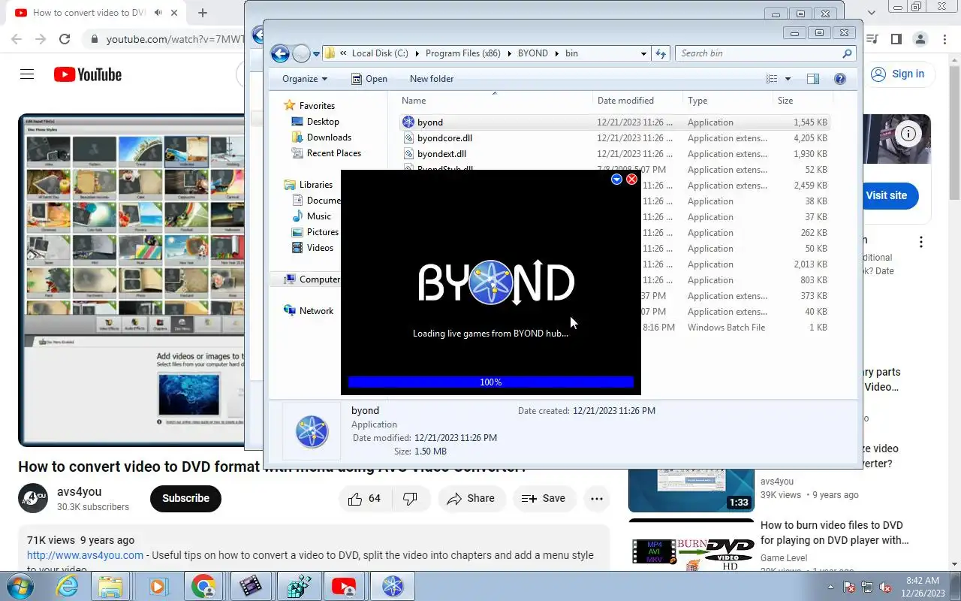The image size is (961, 601).
Task: Open the BYOND splash options dropdown icon
Action: pos(616,179)
